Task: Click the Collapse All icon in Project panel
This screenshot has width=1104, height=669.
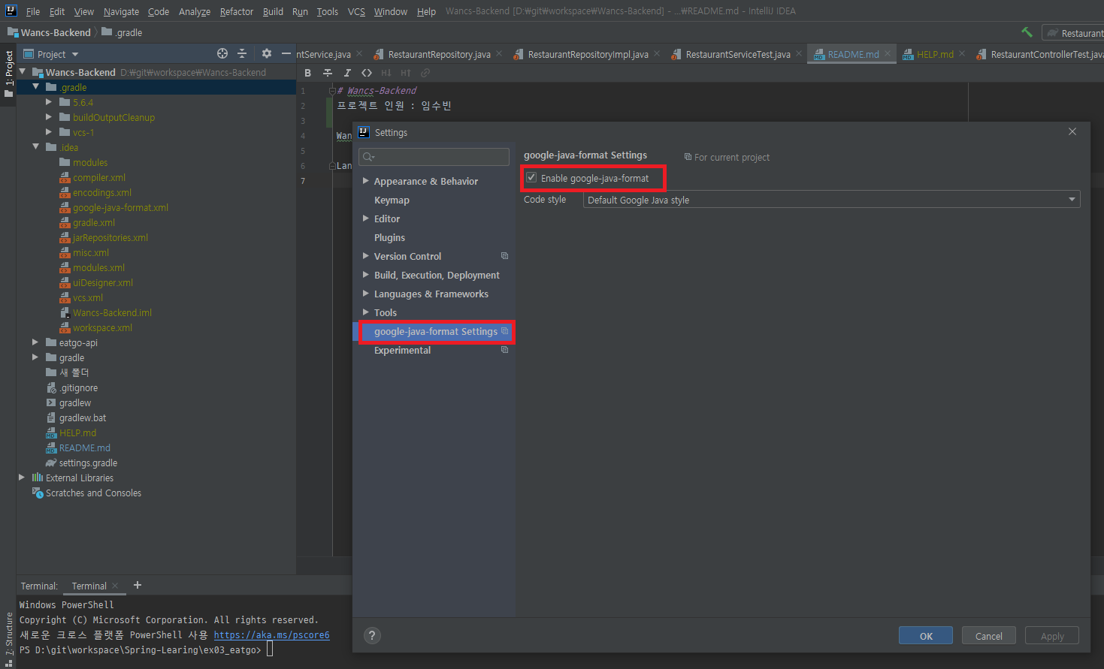Action: point(242,53)
